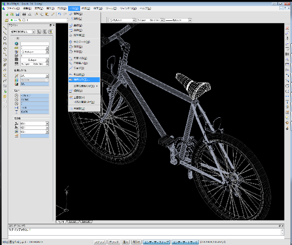Screen dimensions: 292x245
Task: Click the Save floppy disk icon
Action: 18,14
